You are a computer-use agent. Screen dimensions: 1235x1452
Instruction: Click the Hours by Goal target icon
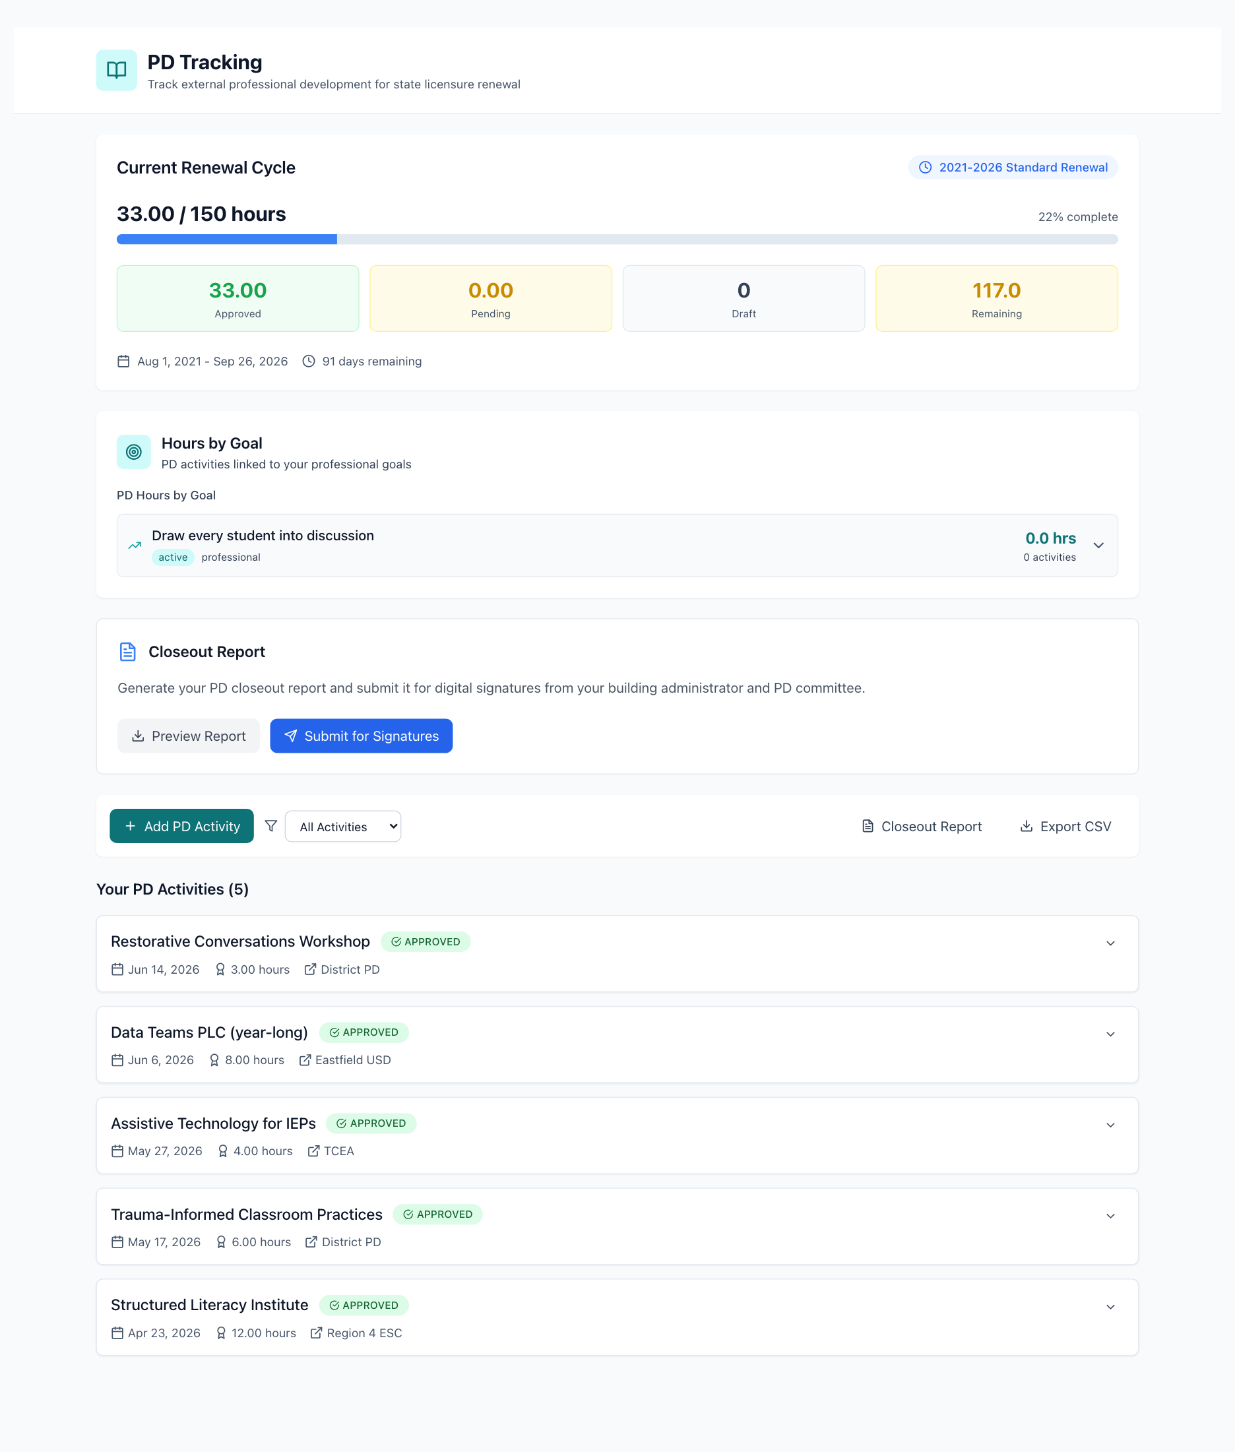134,453
